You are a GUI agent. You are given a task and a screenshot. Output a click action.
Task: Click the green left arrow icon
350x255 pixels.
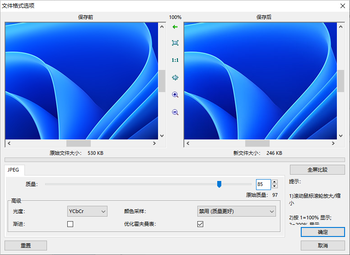175,27
